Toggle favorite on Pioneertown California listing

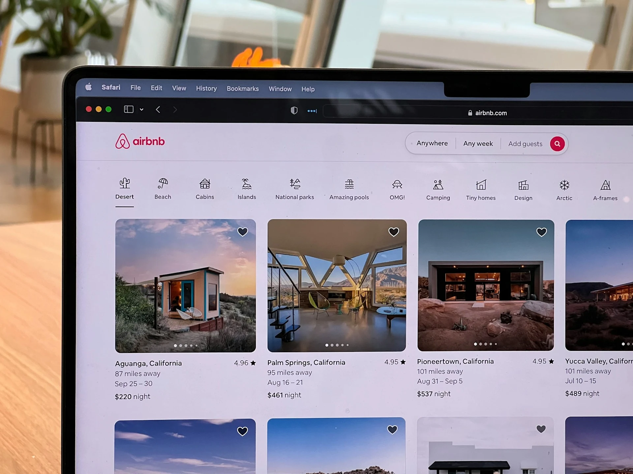click(x=541, y=231)
